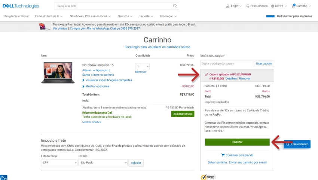Open coupon Detalhes link
318x180 pixels.
231,78
